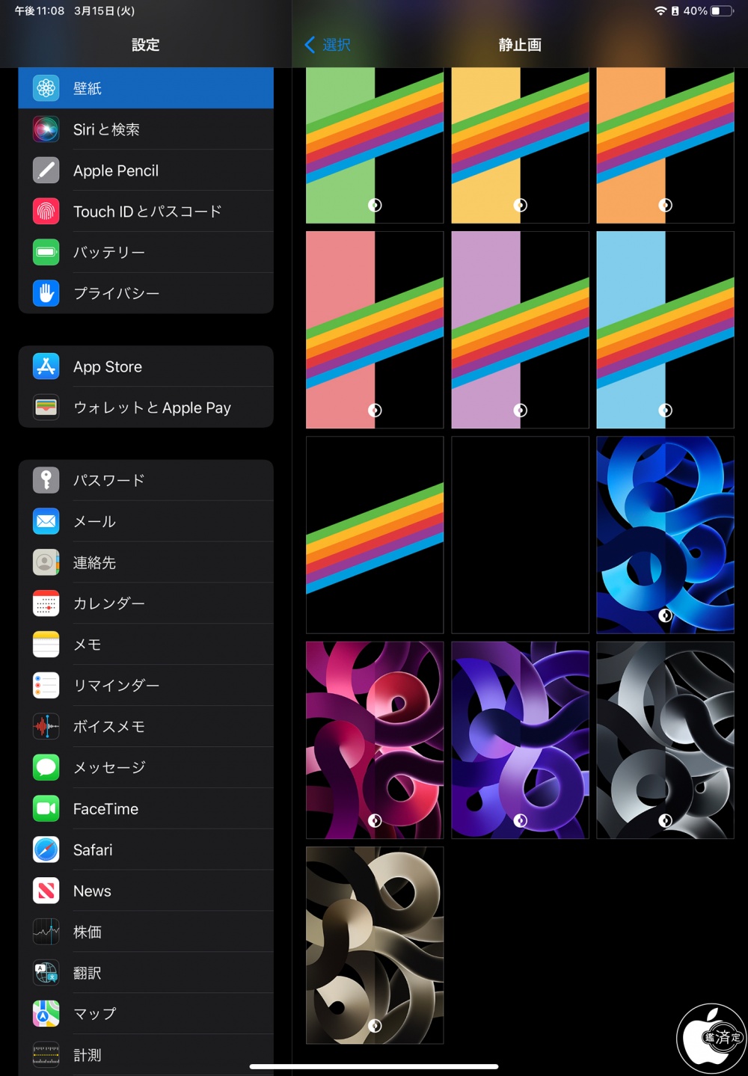This screenshot has height=1076, width=748.
Task: Tap the green Battery icon
Action: pyautogui.click(x=46, y=252)
